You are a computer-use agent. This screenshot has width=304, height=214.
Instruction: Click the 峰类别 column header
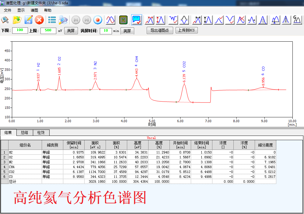coord(52,145)
